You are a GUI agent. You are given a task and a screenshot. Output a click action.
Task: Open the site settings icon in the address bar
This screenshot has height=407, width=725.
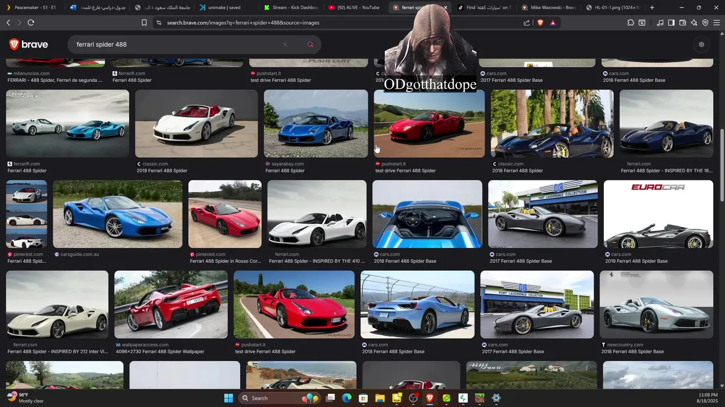(x=159, y=23)
